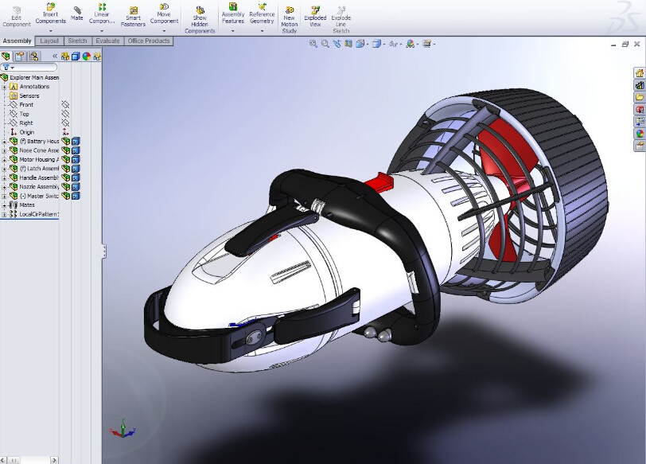Screen dimensions: 646x464
Task: Open the Reference Geometry dropdown arrow
Action: pos(262,31)
